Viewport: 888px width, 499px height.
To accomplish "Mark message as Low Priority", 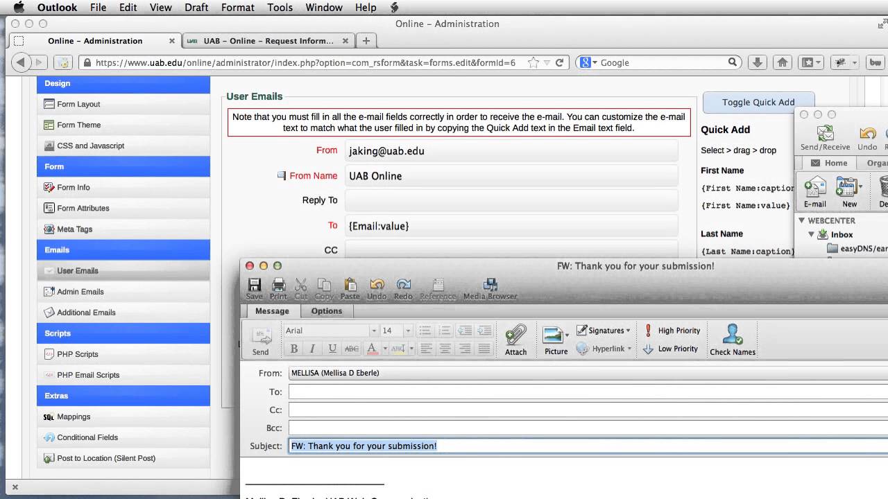I will [x=671, y=349].
